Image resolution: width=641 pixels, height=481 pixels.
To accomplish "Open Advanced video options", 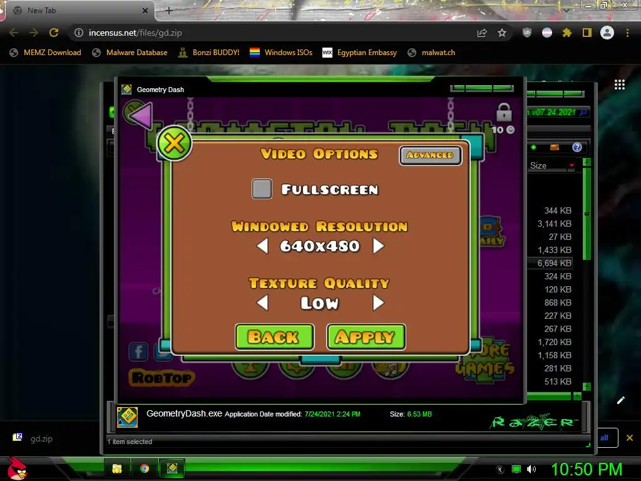I will [x=430, y=155].
